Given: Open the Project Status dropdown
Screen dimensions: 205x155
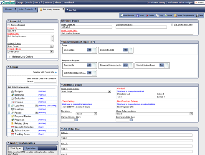Looking at the screenshot, I should [x=52, y=46].
